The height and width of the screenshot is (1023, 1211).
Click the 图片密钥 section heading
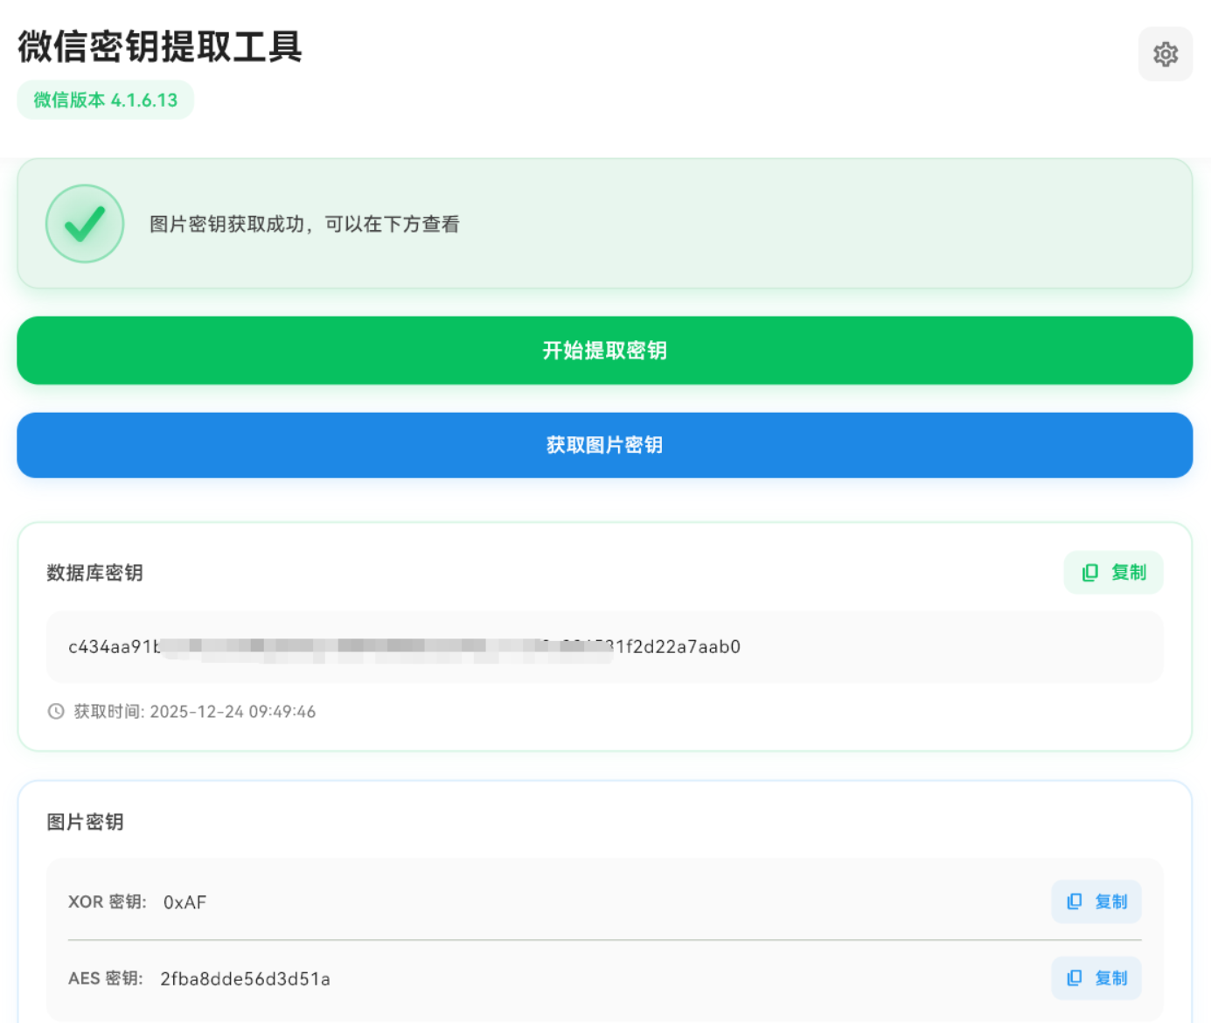click(85, 822)
